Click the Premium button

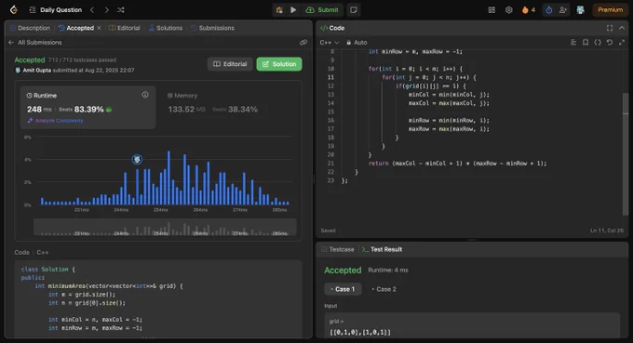click(x=610, y=9)
